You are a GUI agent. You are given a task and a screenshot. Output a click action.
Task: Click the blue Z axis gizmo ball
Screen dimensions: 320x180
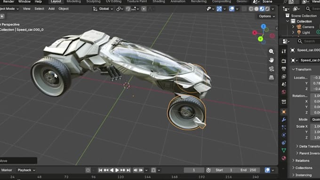[x=263, y=26]
